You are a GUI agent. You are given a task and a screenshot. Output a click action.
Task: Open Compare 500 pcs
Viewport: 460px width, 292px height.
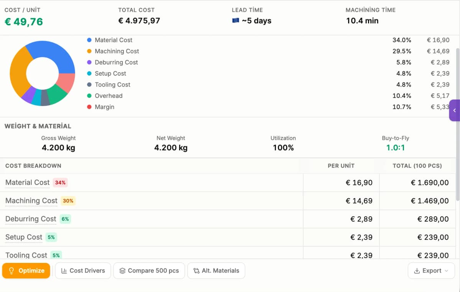tap(149, 271)
